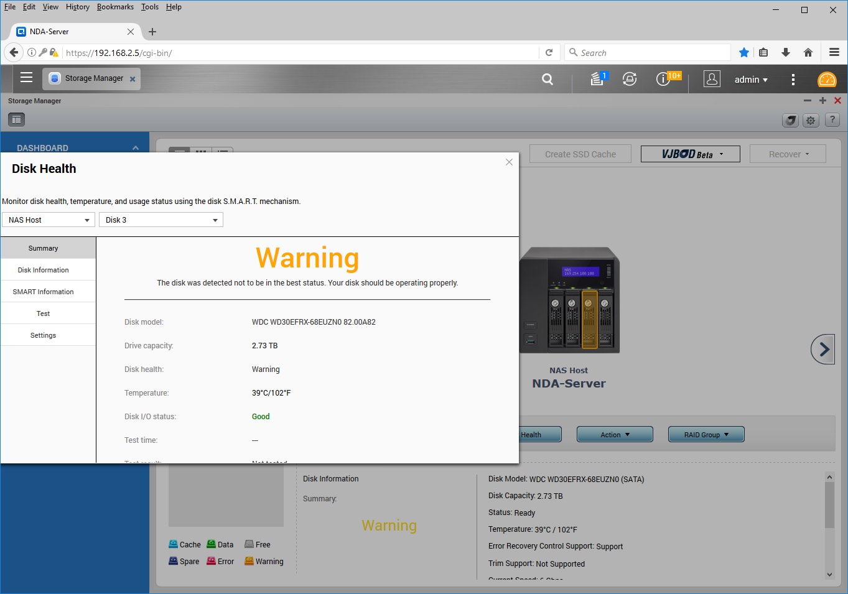848x594 pixels.
Task: Go to browser home page icon
Action: pyautogui.click(x=808, y=53)
